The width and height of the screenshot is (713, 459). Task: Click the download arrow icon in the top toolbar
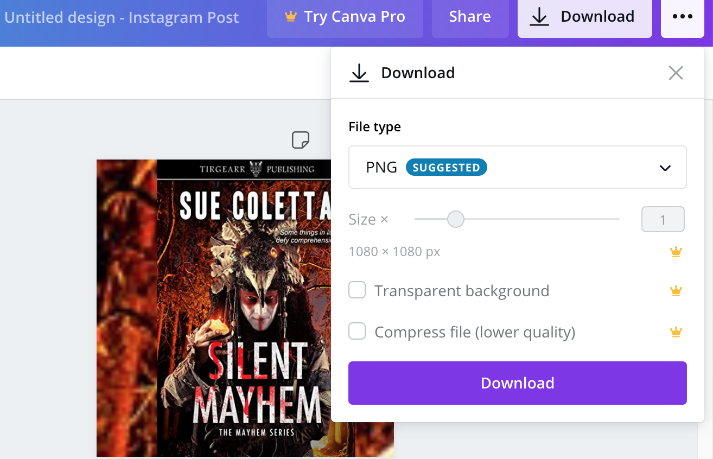tap(539, 16)
